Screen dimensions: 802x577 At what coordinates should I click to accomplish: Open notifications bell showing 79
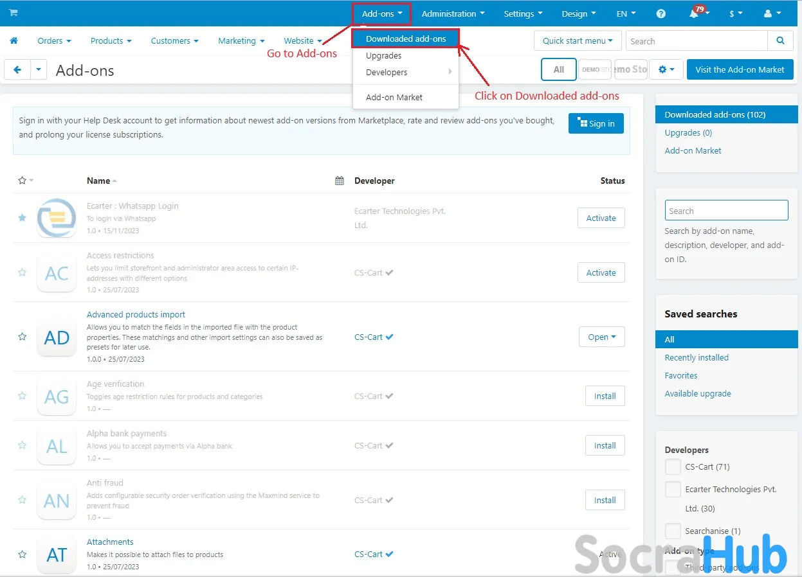coord(695,13)
